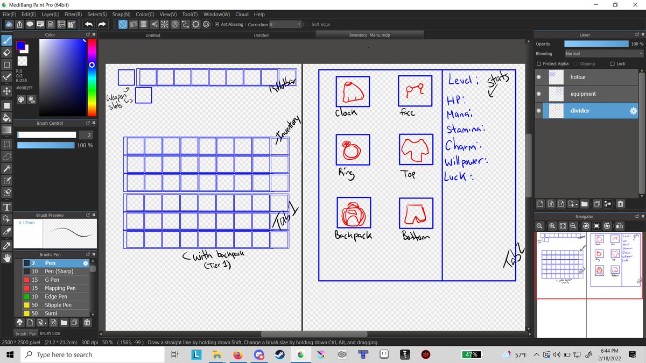The image size is (646, 363).
Task: Open the Pen brush settings gear
Action: (x=85, y=263)
